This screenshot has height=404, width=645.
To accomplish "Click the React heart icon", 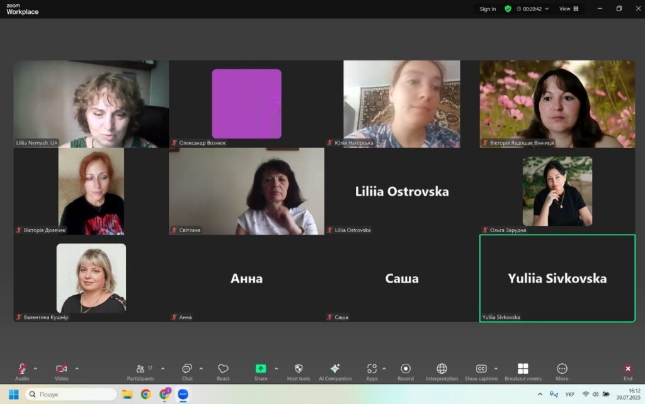I will tap(223, 369).
